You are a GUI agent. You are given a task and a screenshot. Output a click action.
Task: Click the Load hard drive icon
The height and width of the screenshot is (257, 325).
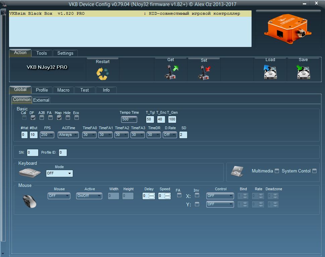pyautogui.click(x=270, y=72)
